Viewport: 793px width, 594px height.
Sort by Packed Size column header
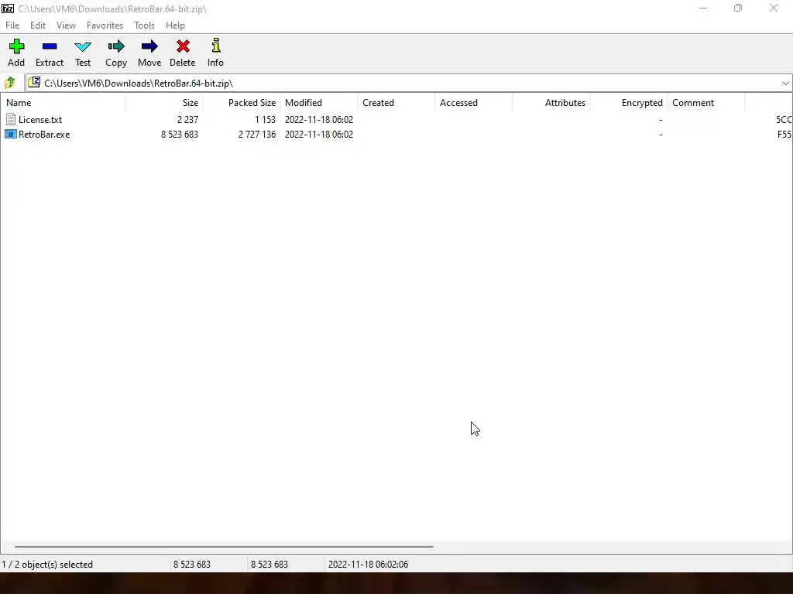tap(242, 103)
